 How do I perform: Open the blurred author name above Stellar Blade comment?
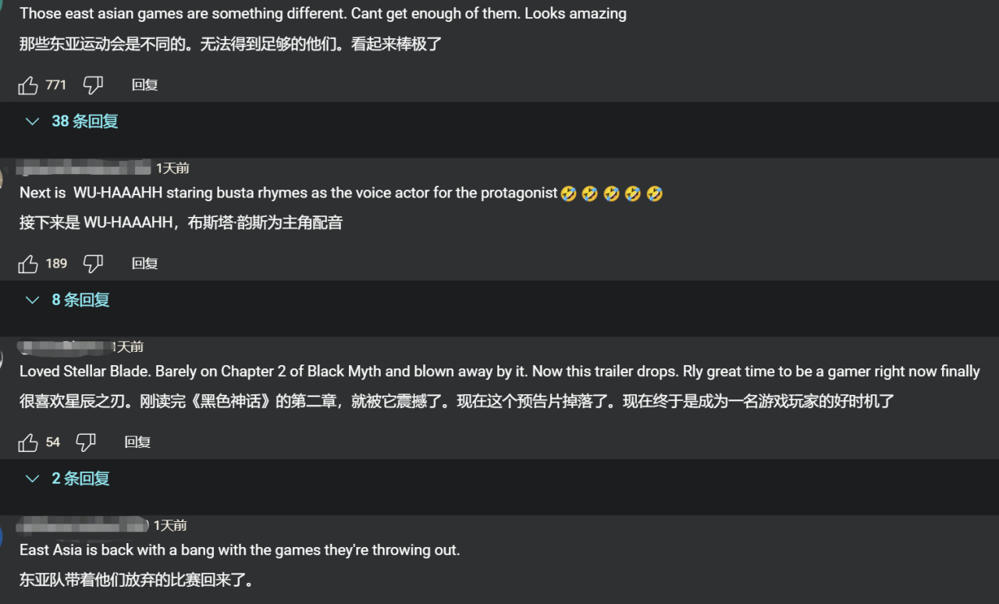tap(62, 346)
